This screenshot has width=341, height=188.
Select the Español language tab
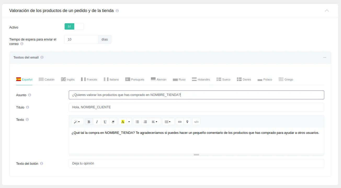point(24,79)
